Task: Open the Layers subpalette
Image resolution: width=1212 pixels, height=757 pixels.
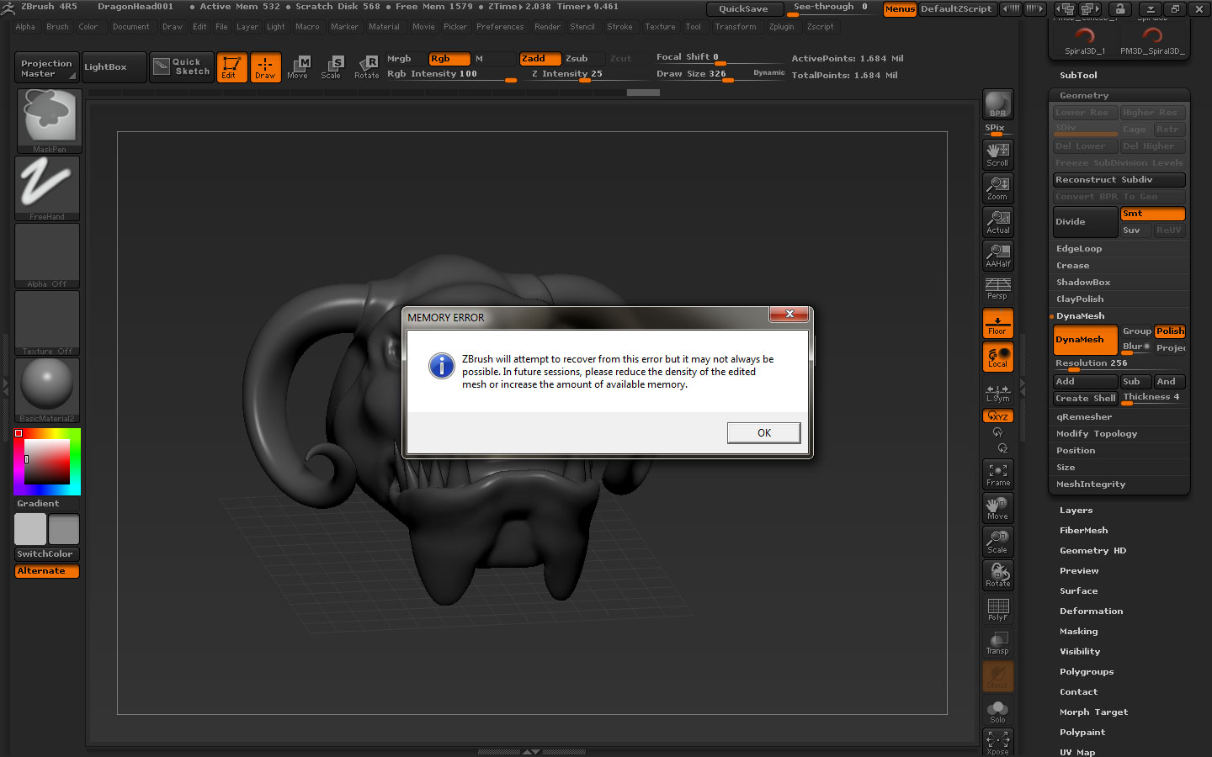Action: [x=1076, y=511]
